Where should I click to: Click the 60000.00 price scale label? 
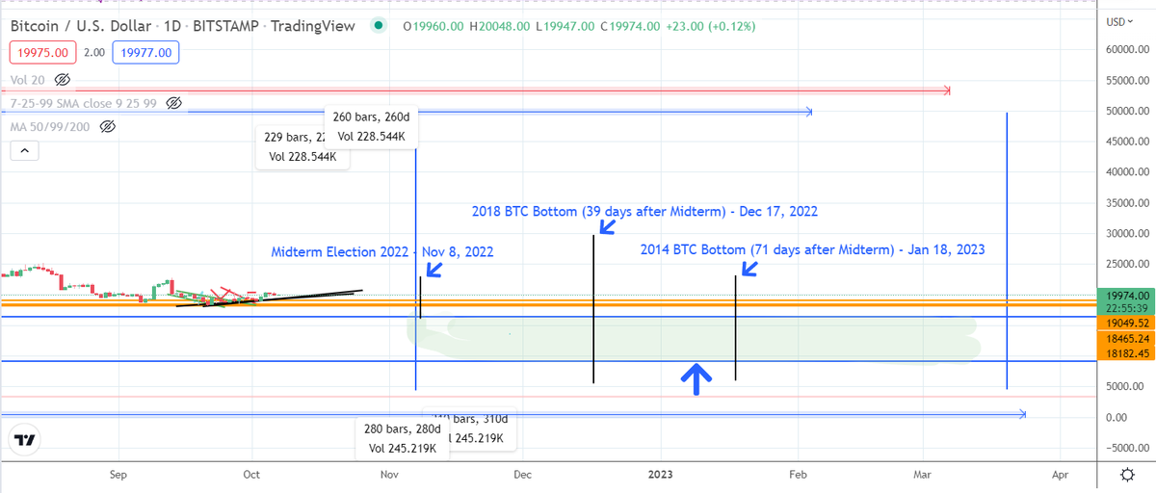point(1129,49)
